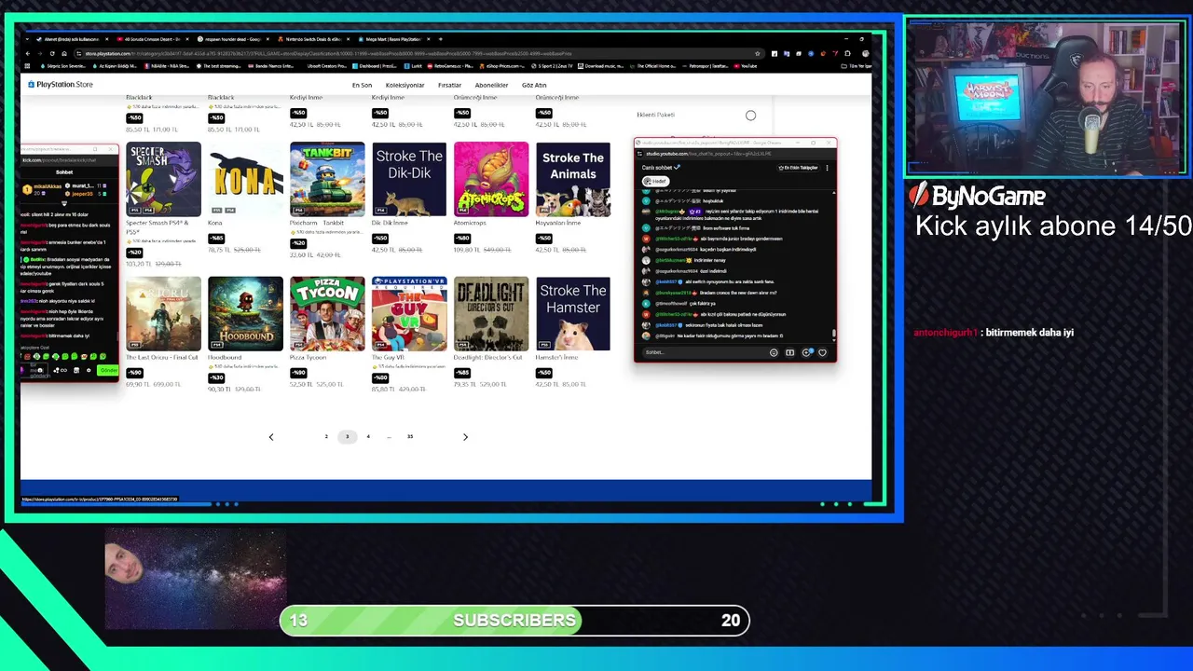Open the Koleksiyonlar store menu

click(x=405, y=85)
